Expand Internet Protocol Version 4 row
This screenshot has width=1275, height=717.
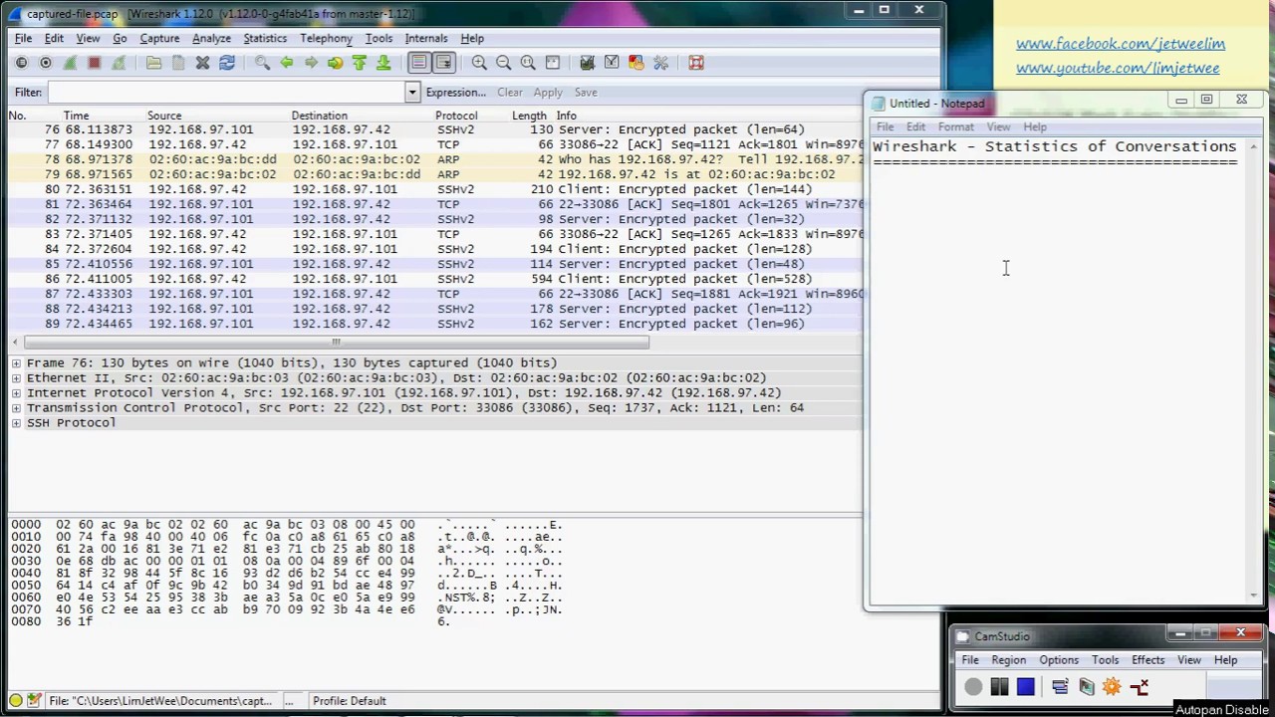pos(16,393)
